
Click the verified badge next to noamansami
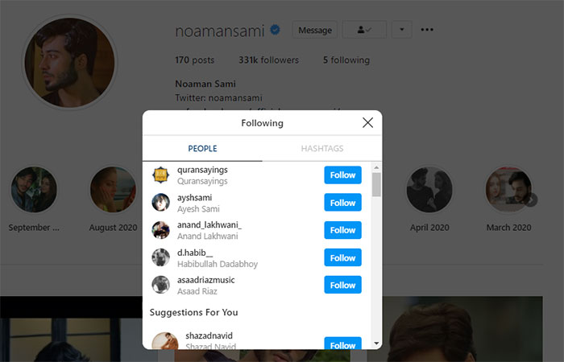point(275,31)
